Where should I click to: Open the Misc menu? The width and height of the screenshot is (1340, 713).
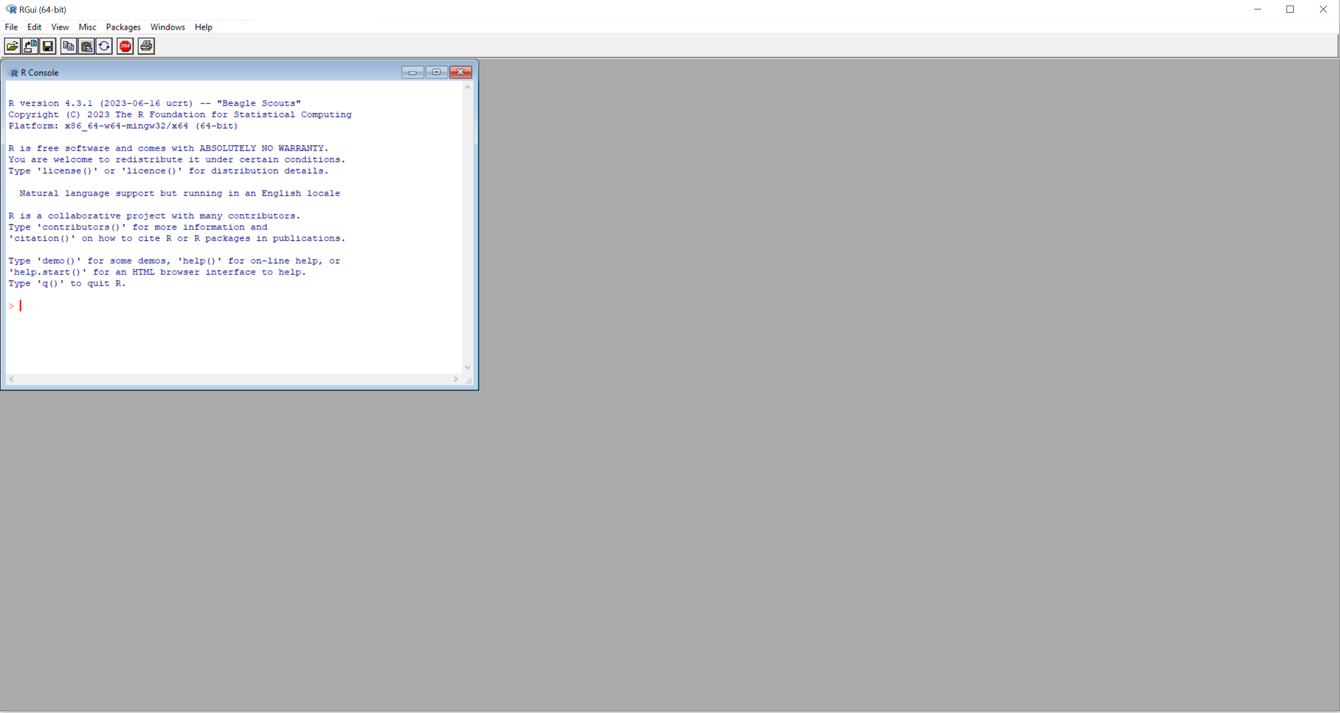click(87, 27)
